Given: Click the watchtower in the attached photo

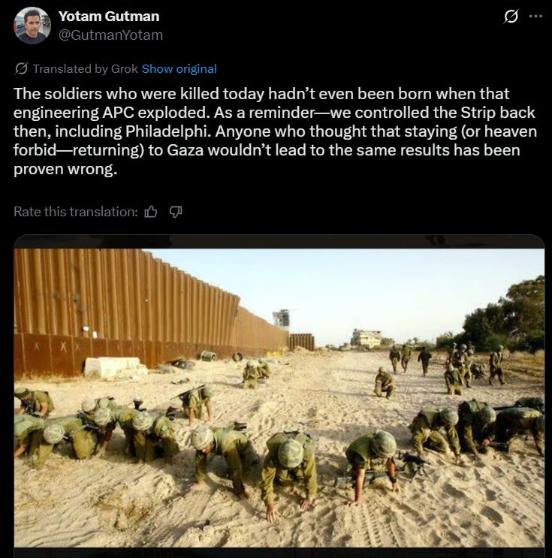Looking at the screenshot, I should [281, 319].
